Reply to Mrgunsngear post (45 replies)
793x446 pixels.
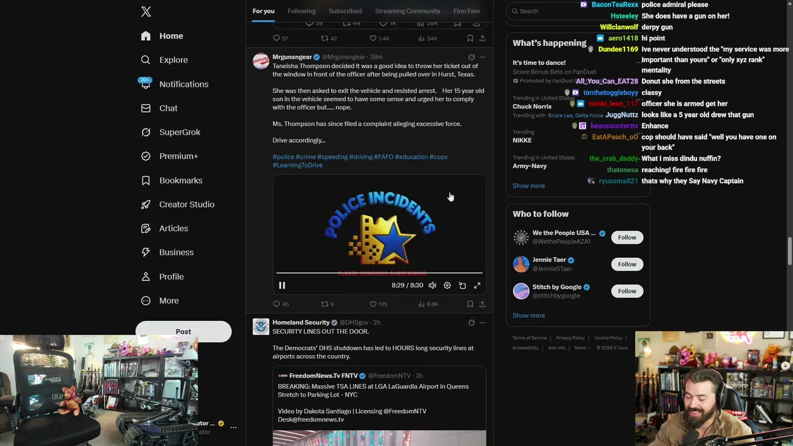pyautogui.click(x=281, y=304)
